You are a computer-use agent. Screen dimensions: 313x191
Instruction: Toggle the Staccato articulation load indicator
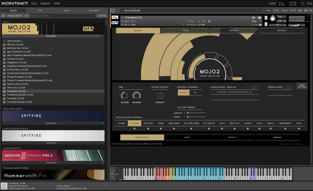point(148,129)
